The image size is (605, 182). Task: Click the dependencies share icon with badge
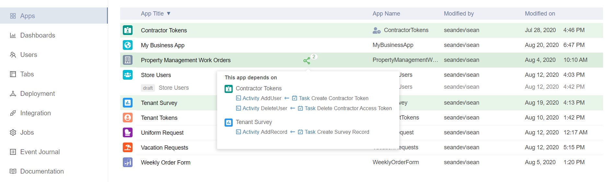coord(307,61)
